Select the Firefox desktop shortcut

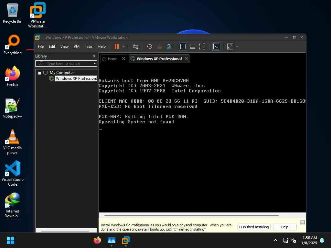point(13,76)
